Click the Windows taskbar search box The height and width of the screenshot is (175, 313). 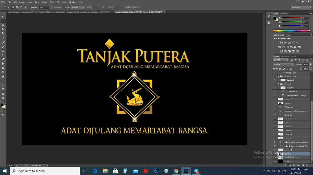[45, 171]
